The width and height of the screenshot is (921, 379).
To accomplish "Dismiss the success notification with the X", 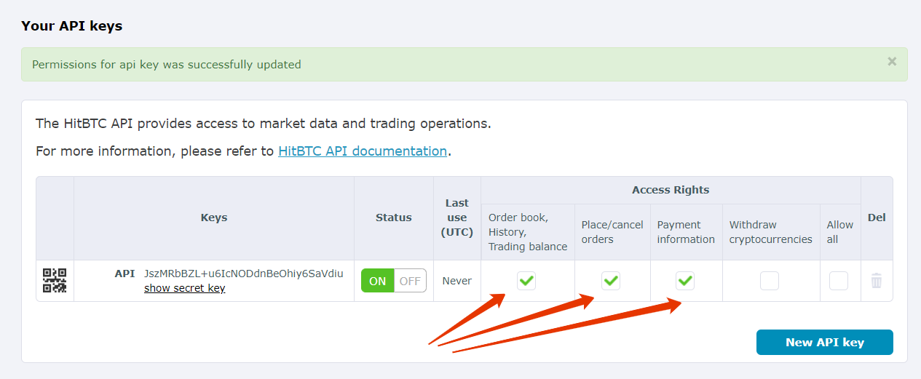I will 892,62.
